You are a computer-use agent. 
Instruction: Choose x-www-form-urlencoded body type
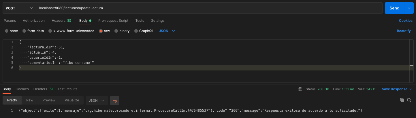point(50,31)
